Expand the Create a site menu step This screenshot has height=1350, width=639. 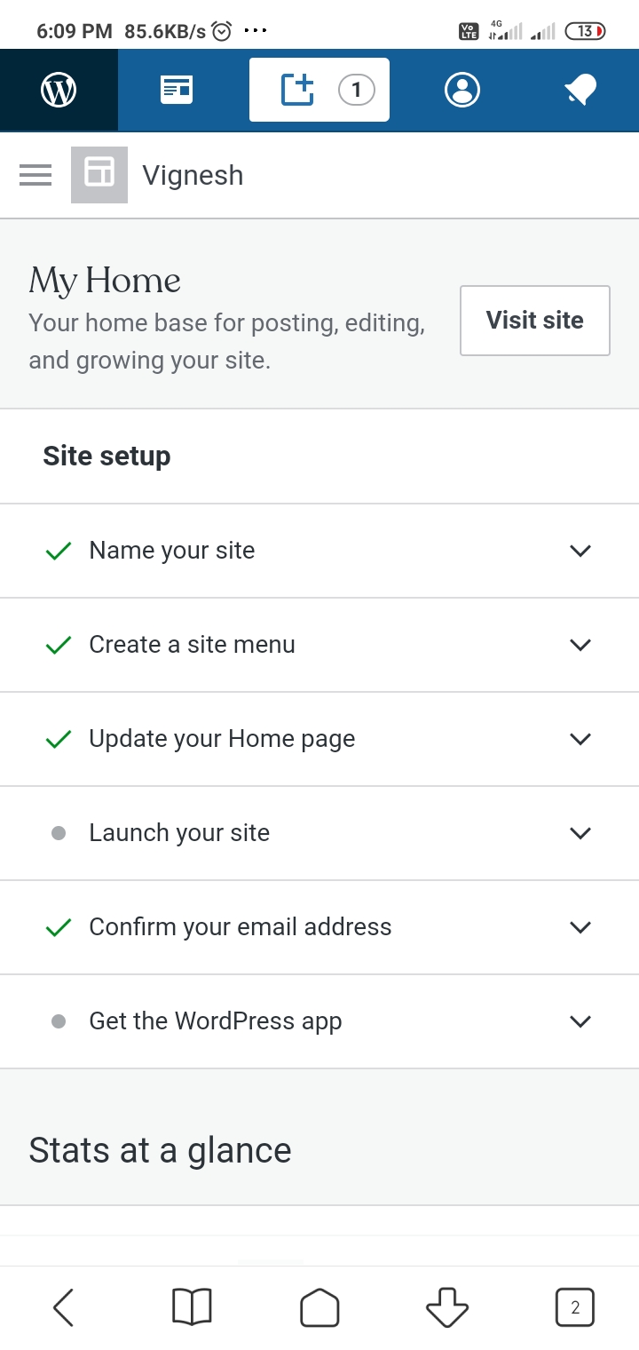coord(580,645)
